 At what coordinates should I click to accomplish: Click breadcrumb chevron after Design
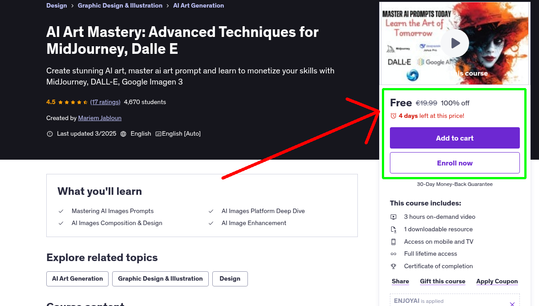coord(73,6)
